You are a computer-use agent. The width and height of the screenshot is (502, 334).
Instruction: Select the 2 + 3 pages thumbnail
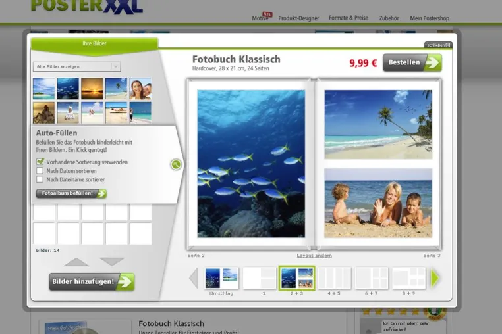point(296,278)
